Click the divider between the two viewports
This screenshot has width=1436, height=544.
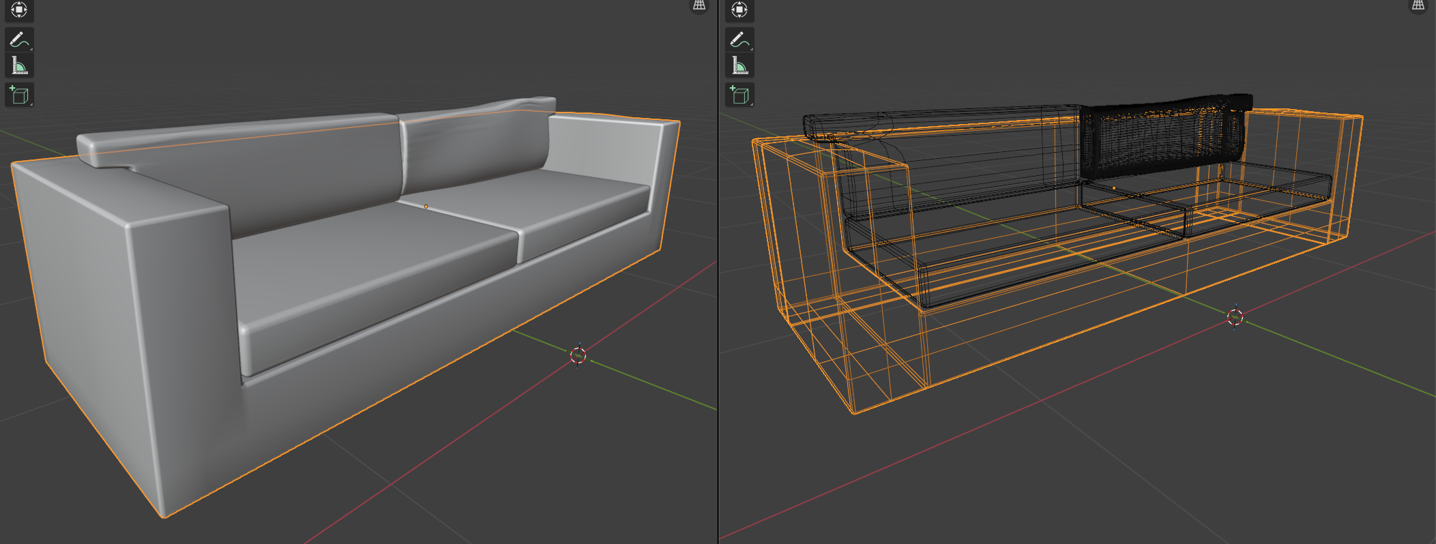718,273
